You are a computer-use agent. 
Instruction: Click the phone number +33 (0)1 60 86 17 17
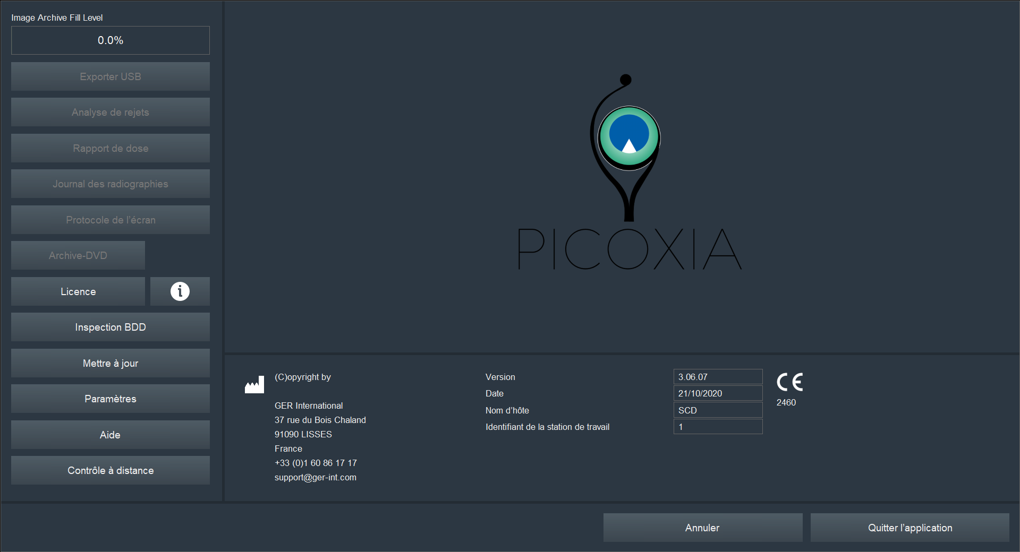point(316,463)
